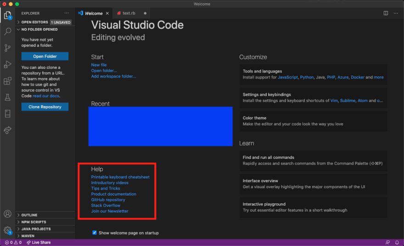This screenshot has width=404, height=246.
Task: Open Tips and Tricks link
Action: pos(106,188)
